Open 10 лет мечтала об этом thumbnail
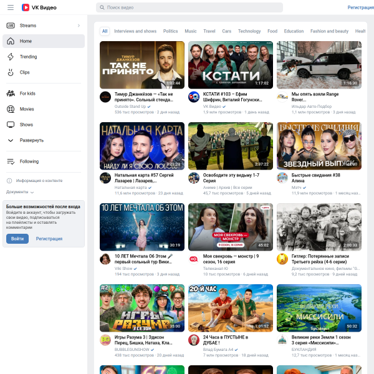The height and width of the screenshot is (374, 374). [142, 227]
